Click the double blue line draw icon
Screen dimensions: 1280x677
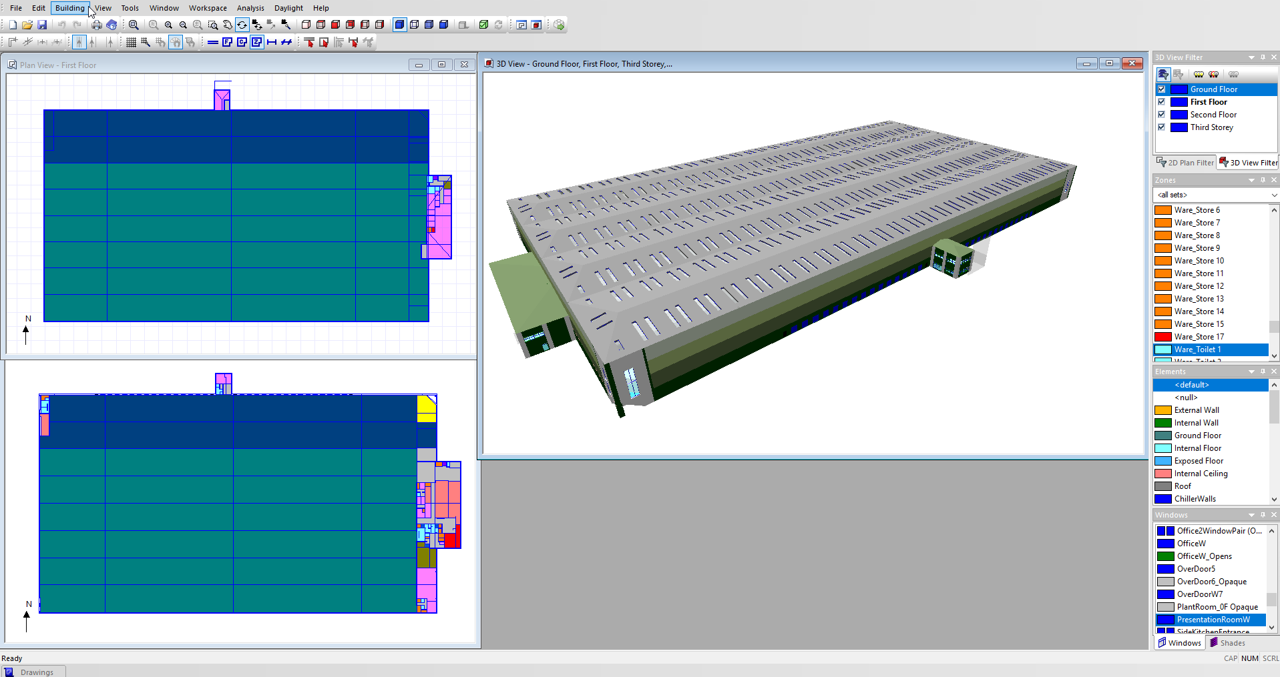click(x=213, y=42)
